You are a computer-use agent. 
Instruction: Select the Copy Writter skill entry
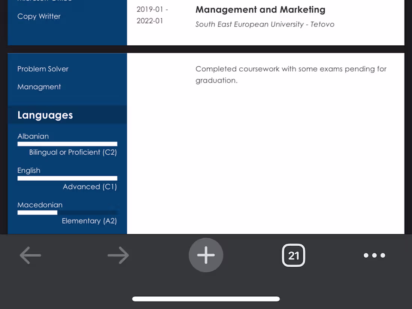[x=39, y=16]
